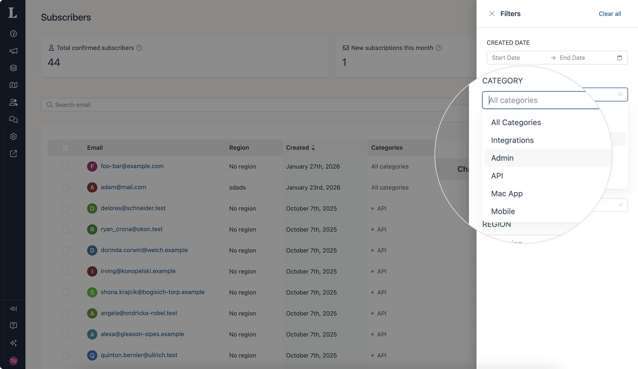
Task: Open the calendar icon in Created Date
Action: click(x=620, y=58)
